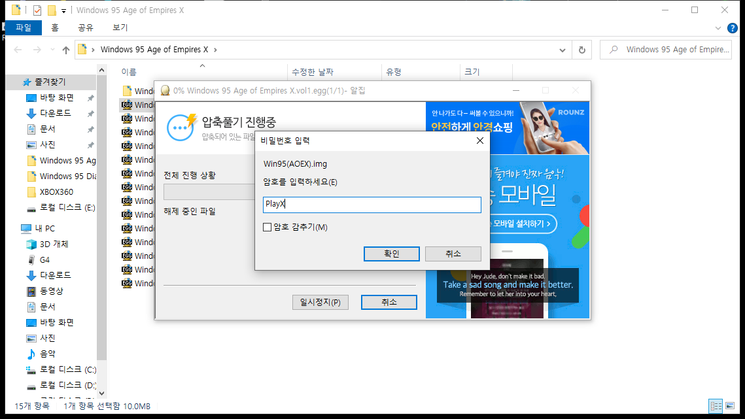Go up one folder level arrow
Screen dimensions: 745x419
66,50
